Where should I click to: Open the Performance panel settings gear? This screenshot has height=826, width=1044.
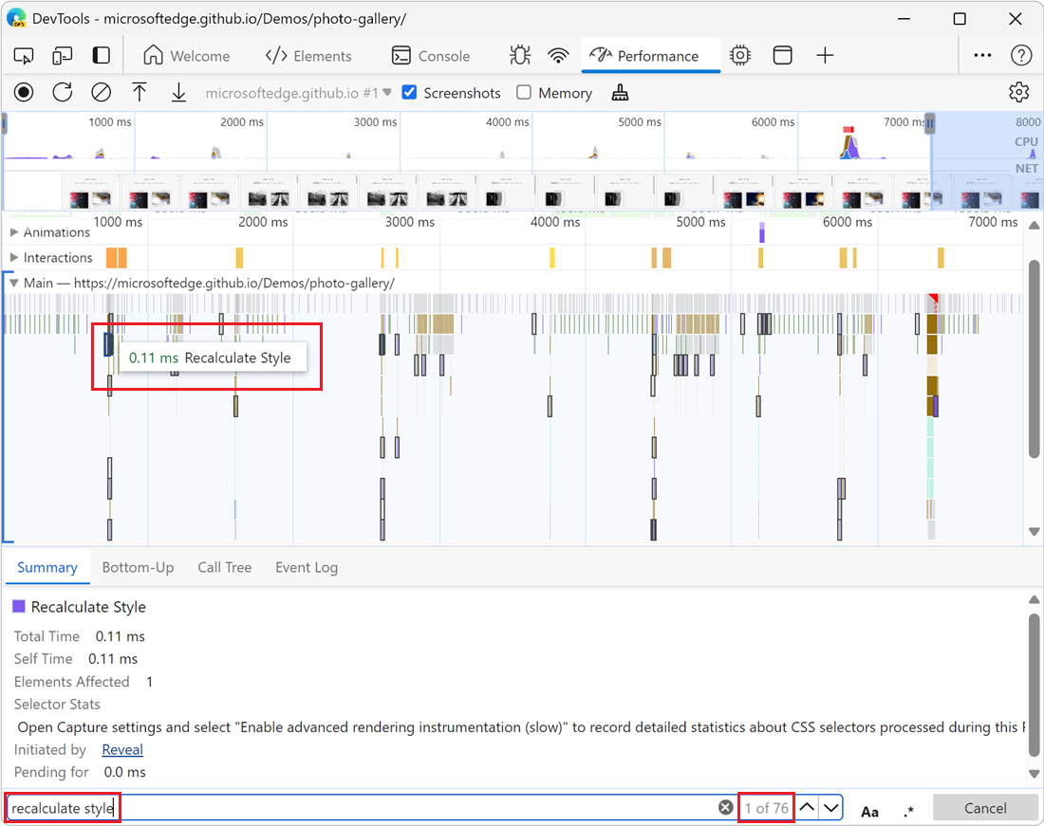click(1018, 92)
